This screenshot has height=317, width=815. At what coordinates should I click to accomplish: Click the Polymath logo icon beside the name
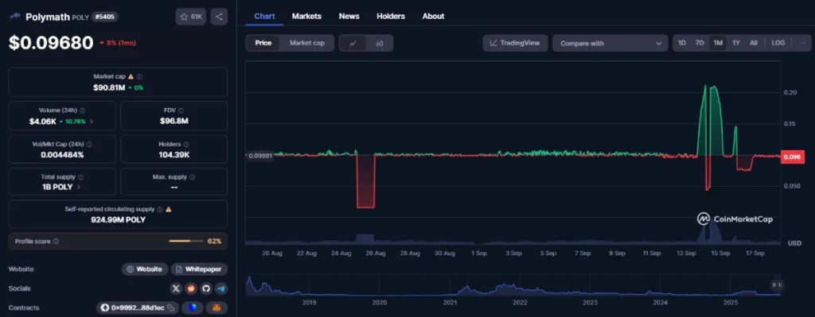tap(15, 17)
